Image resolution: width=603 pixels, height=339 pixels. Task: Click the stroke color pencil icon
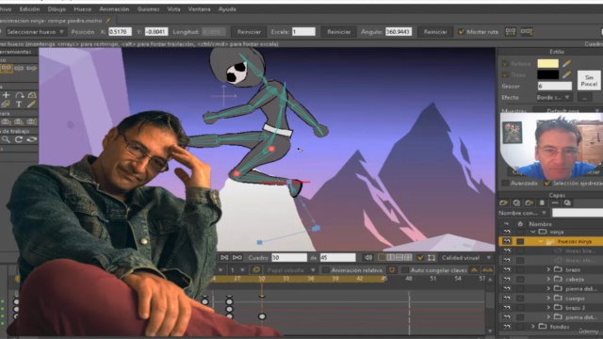tap(566, 74)
